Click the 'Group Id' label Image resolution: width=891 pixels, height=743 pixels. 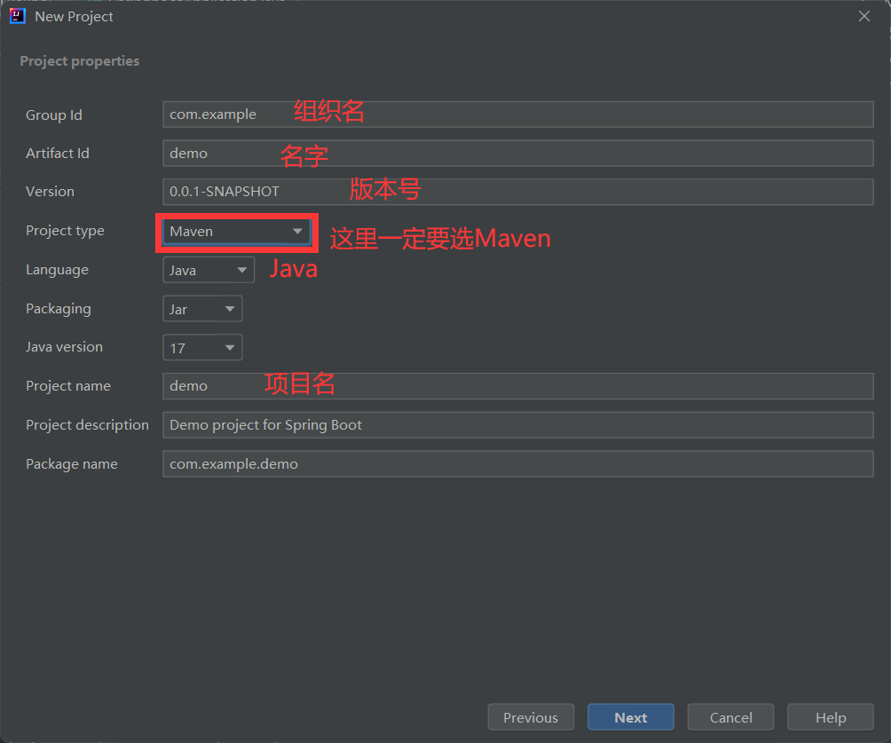pos(54,115)
